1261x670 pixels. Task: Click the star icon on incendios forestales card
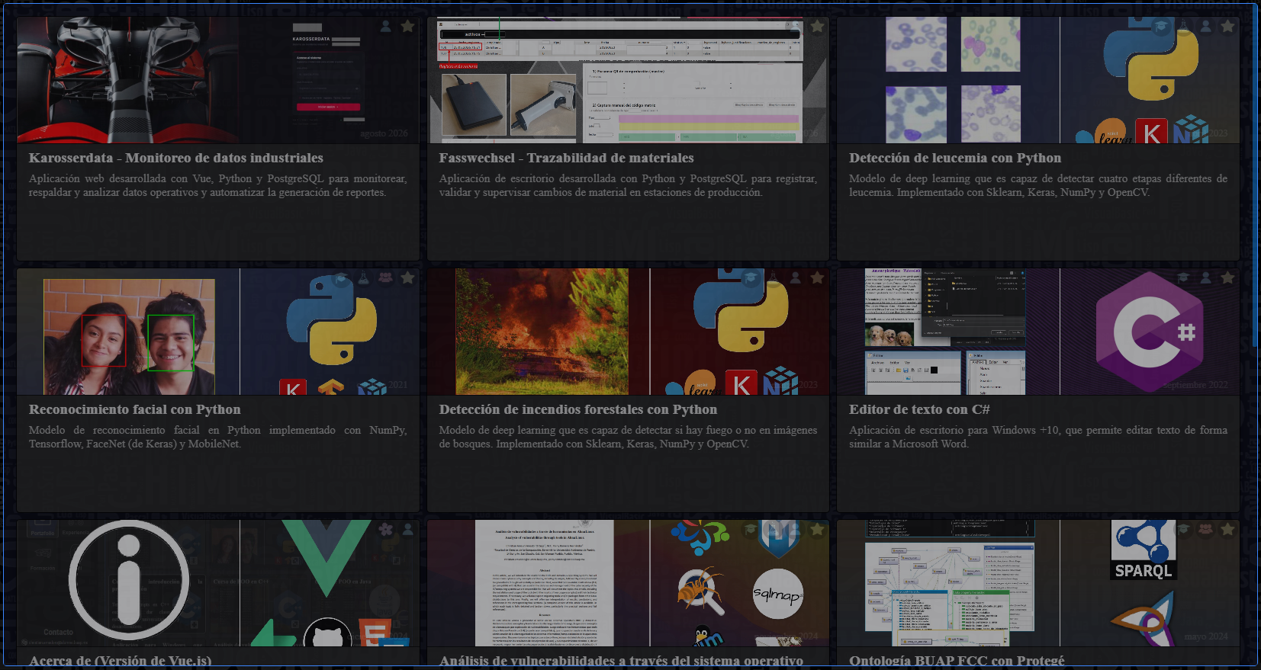click(818, 278)
